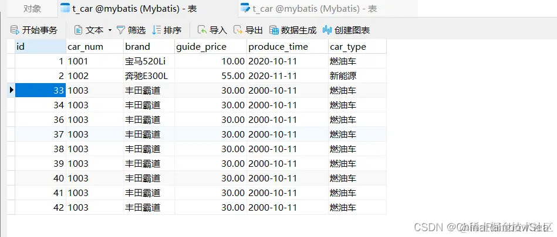
Task: Click the 排序 sort label
Action: pyautogui.click(x=173, y=30)
